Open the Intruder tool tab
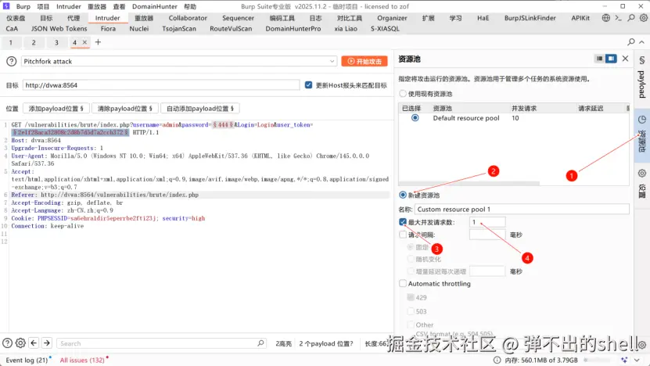 [107, 18]
